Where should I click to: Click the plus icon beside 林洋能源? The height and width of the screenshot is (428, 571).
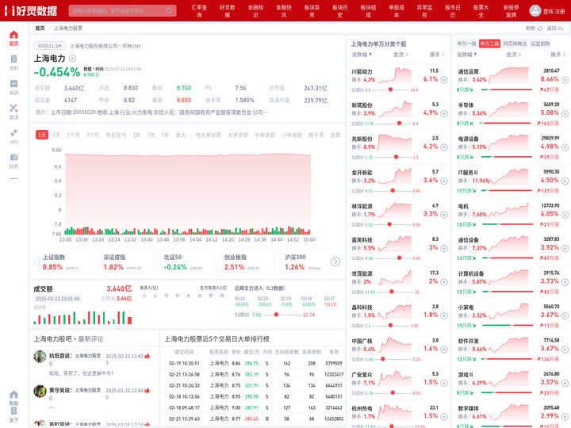[x=444, y=215]
